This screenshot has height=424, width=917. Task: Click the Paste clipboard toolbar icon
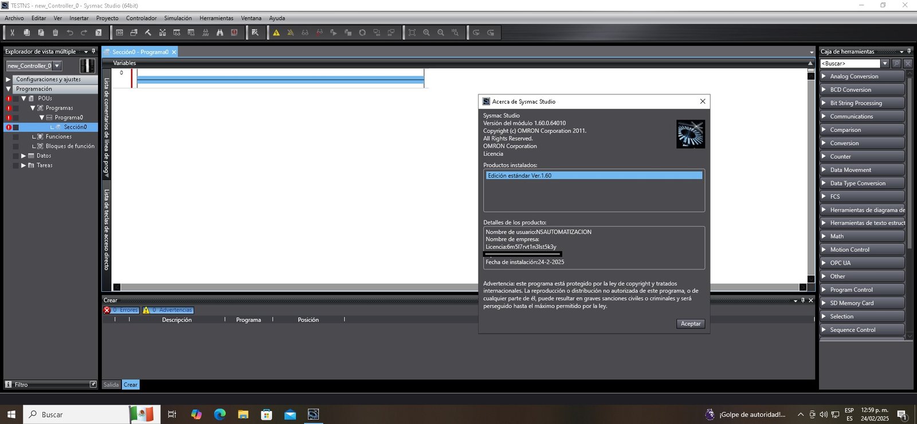(x=41, y=33)
